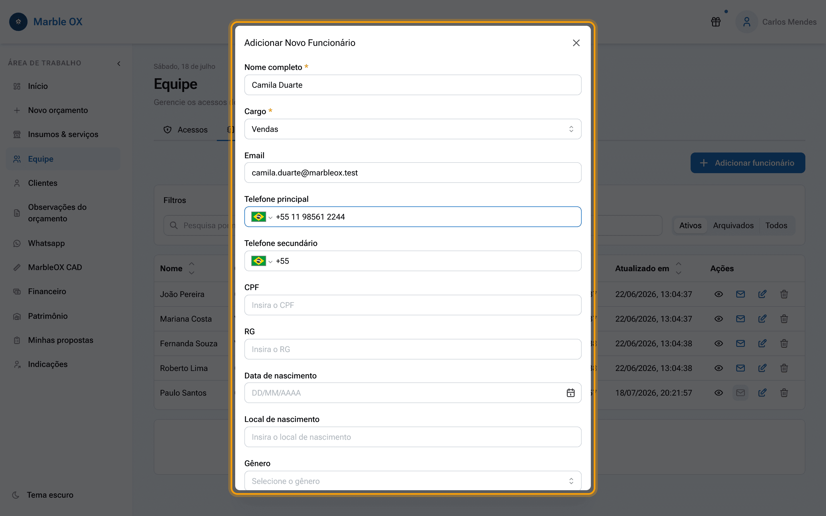This screenshot has height=516, width=826.
Task: View Fernanda Souza details eye icon
Action: click(718, 343)
